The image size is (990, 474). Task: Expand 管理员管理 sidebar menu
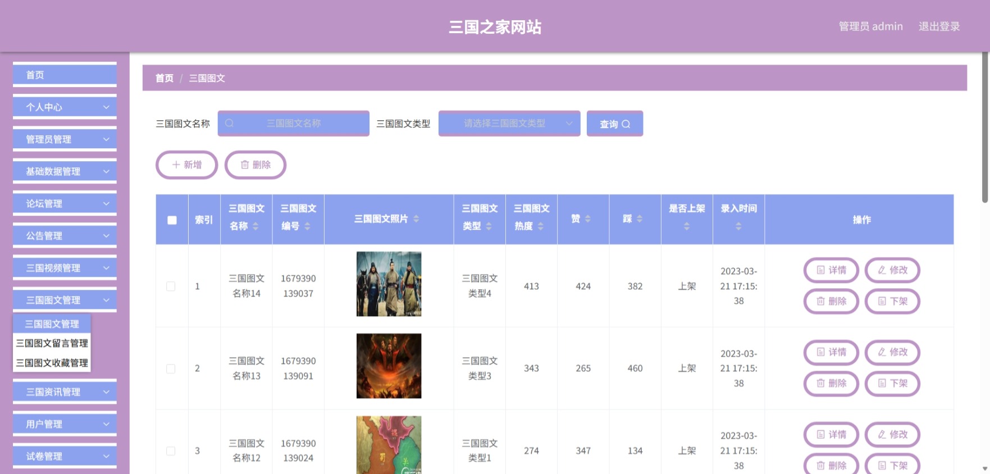[x=65, y=139]
